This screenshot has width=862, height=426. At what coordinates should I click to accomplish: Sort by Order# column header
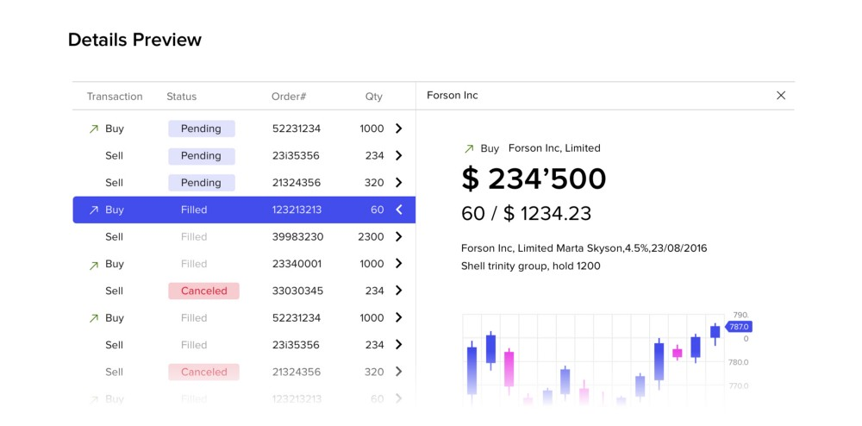[289, 97]
